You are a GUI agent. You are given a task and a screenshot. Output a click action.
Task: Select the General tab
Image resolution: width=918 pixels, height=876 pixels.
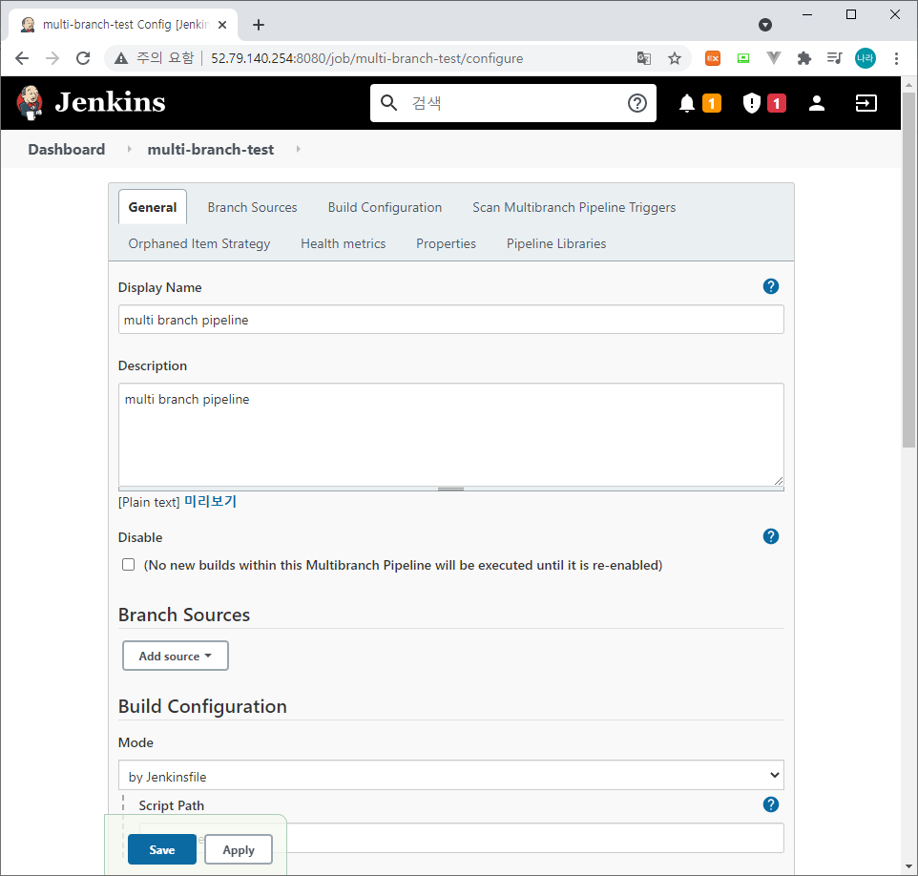(x=153, y=207)
